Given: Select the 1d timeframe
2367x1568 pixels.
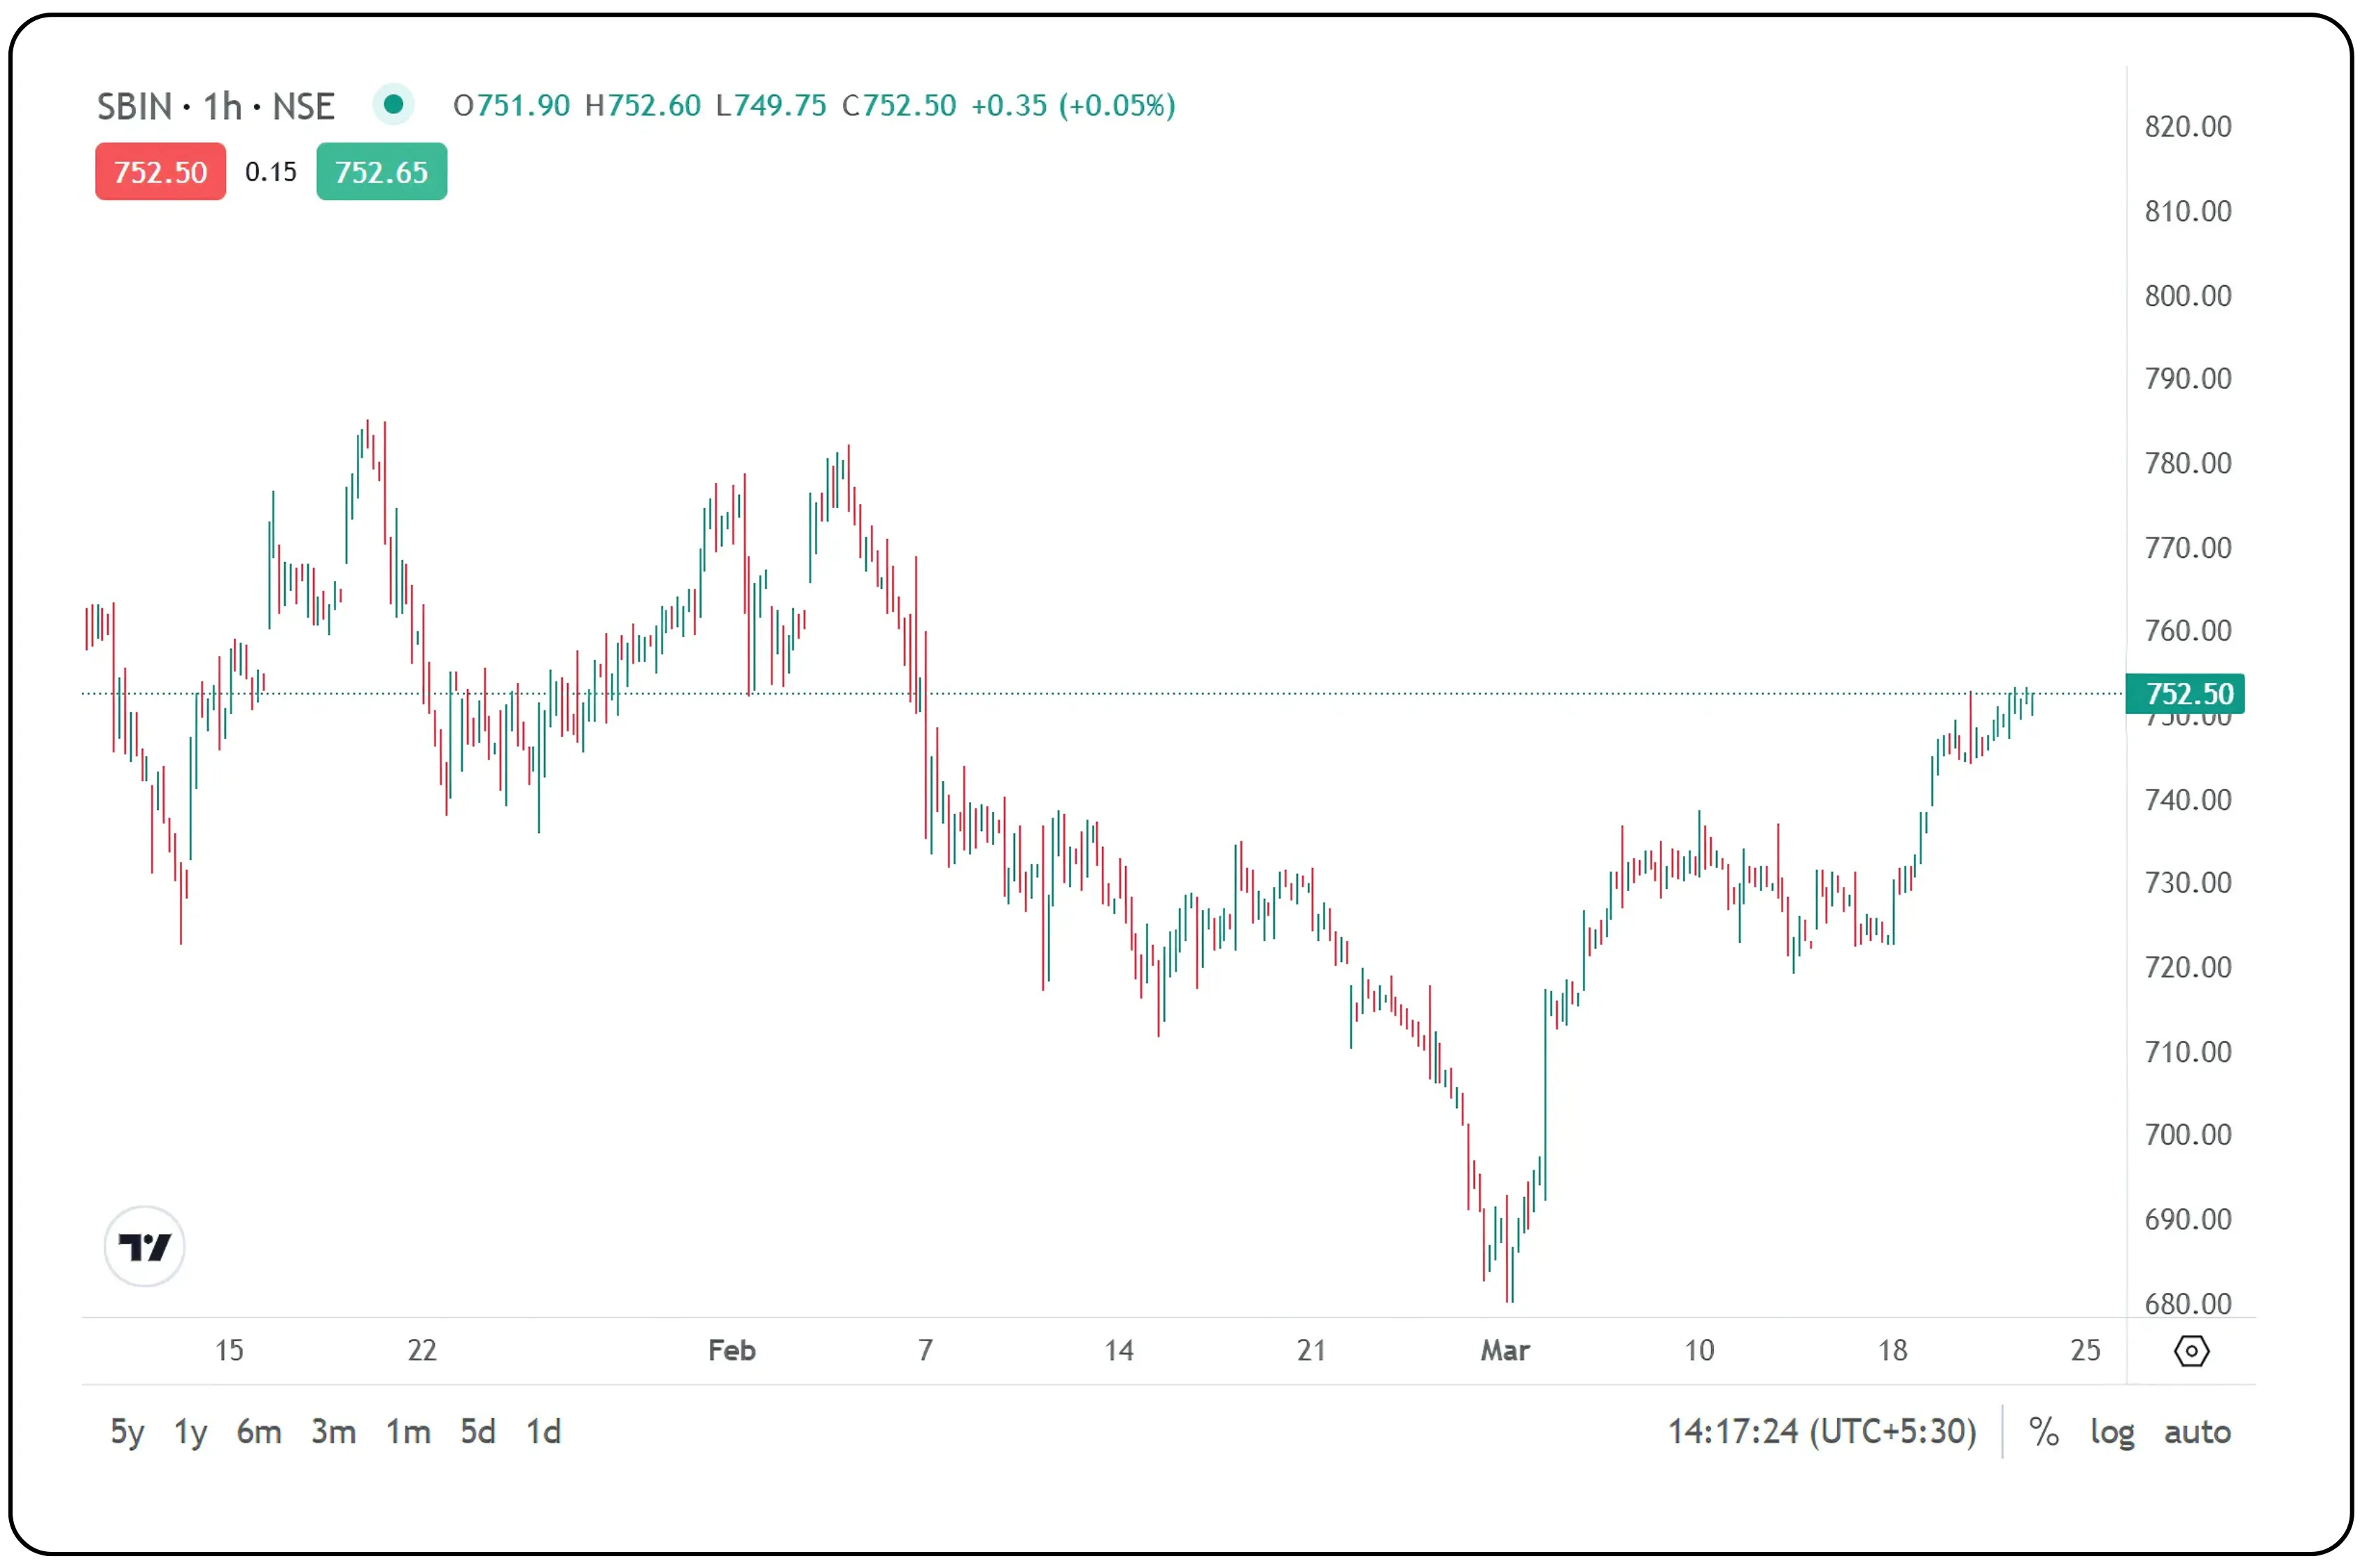Looking at the screenshot, I should pos(543,1432).
